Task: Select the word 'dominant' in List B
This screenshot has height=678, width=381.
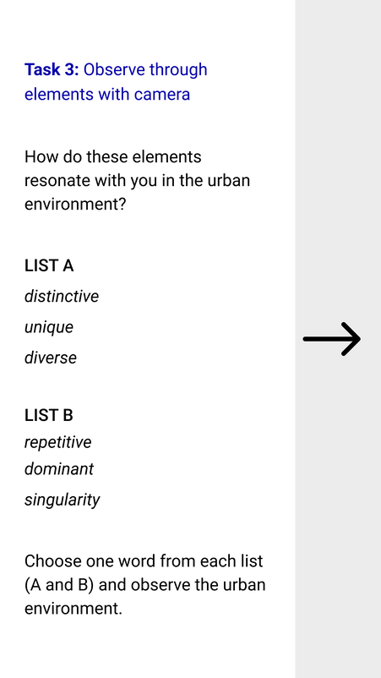Action: (59, 468)
